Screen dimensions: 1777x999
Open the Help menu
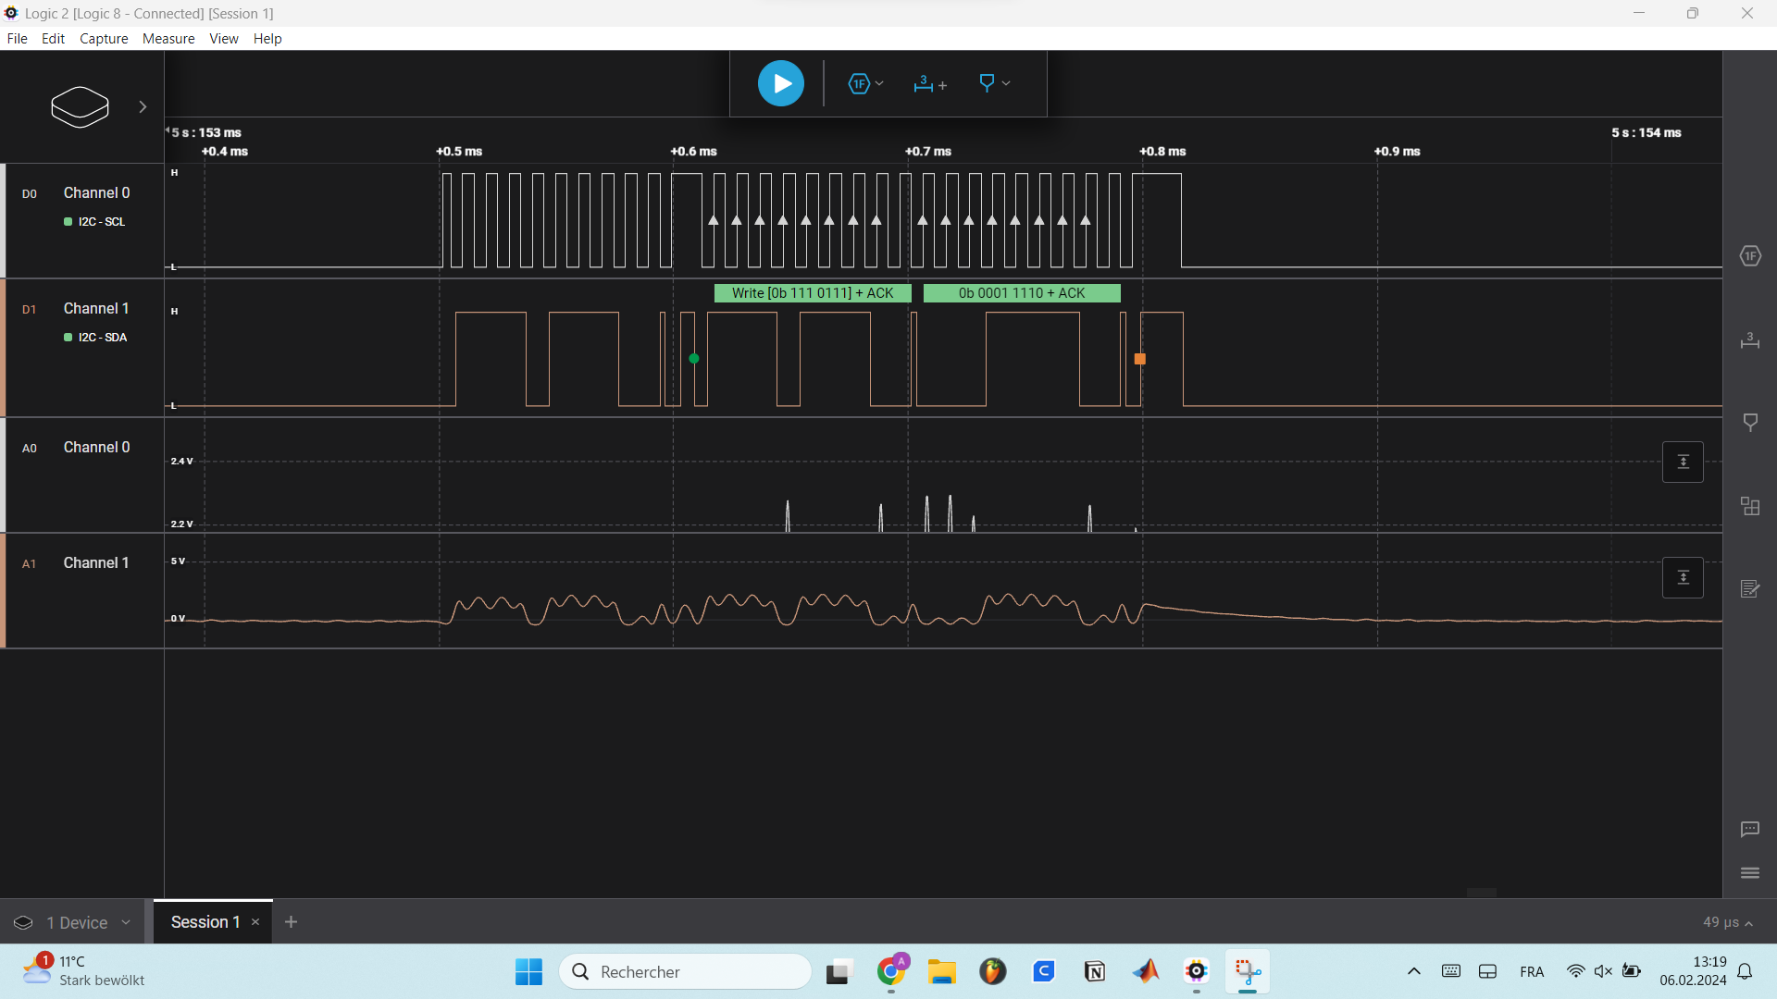pyautogui.click(x=267, y=38)
